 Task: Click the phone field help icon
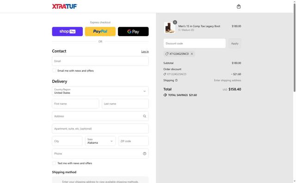click(144, 153)
